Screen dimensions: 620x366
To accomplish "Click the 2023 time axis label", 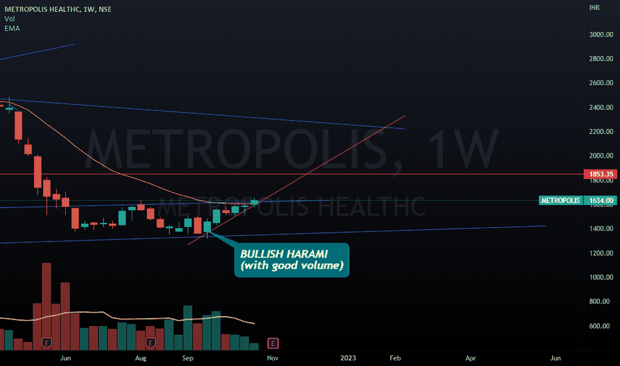I will click(348, 358).
